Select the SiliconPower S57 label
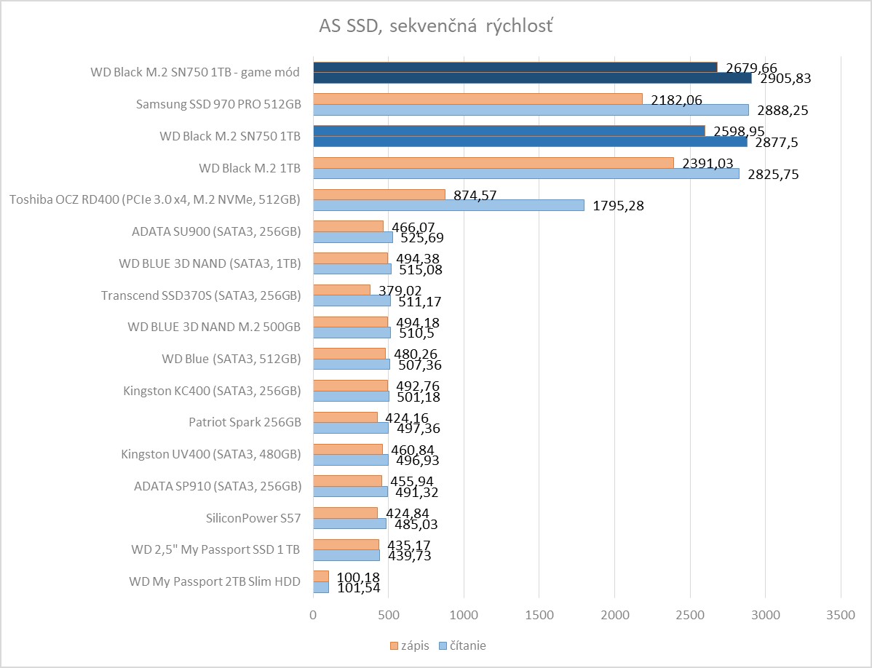Image resolution: width=872 pixels, height=668 pixels. 253,518
